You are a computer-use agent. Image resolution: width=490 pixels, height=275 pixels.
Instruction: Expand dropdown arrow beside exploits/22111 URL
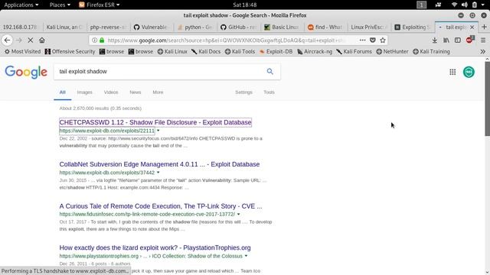158,131
